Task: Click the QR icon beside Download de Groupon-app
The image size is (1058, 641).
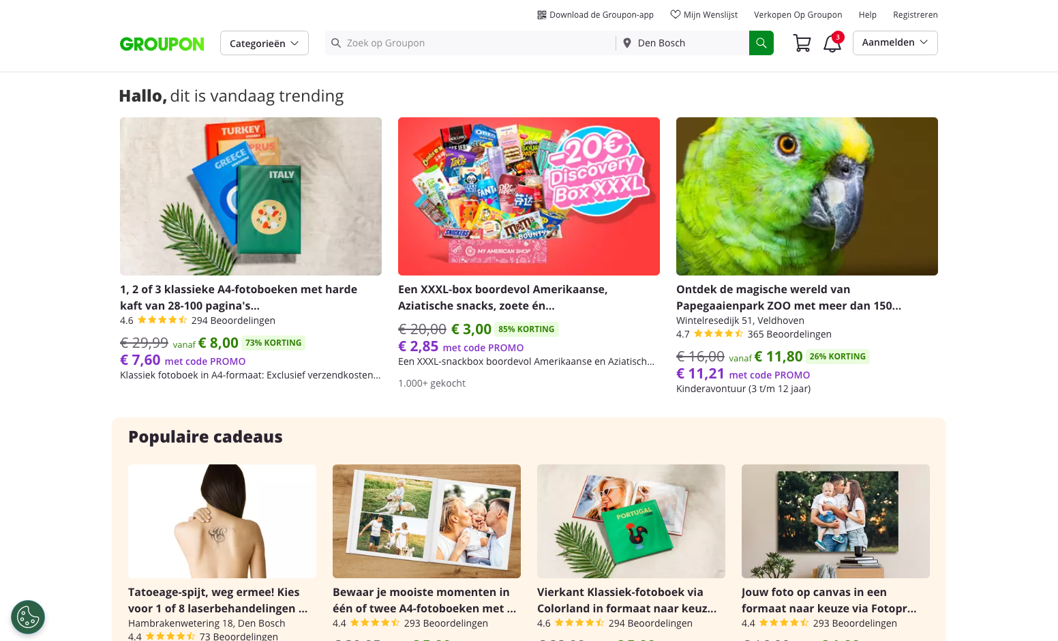Action: tap(542, 14)
